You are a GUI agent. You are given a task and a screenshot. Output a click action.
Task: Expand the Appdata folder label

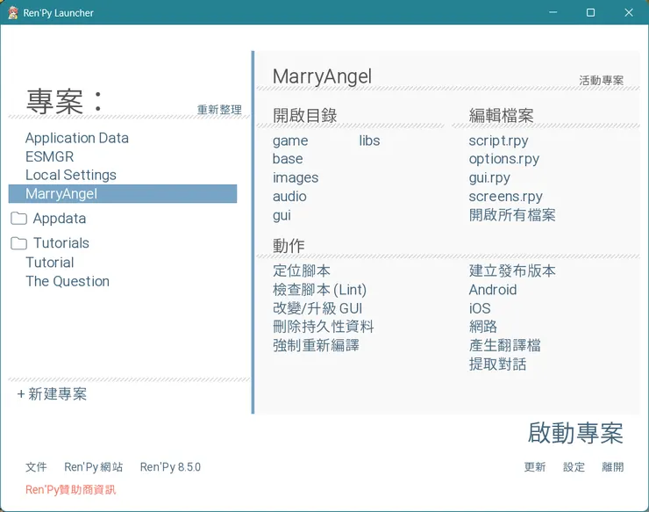[60, 219]
